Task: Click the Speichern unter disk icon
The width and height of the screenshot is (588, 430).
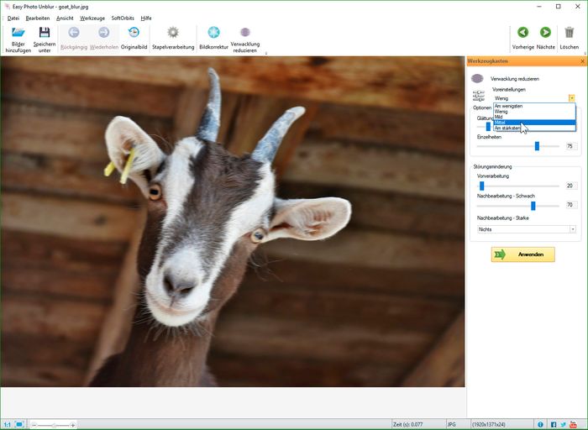Action: tap(45, 34)
